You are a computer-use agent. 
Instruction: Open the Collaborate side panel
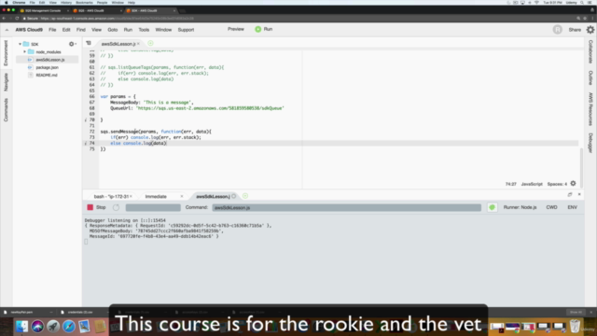point(590,52)
